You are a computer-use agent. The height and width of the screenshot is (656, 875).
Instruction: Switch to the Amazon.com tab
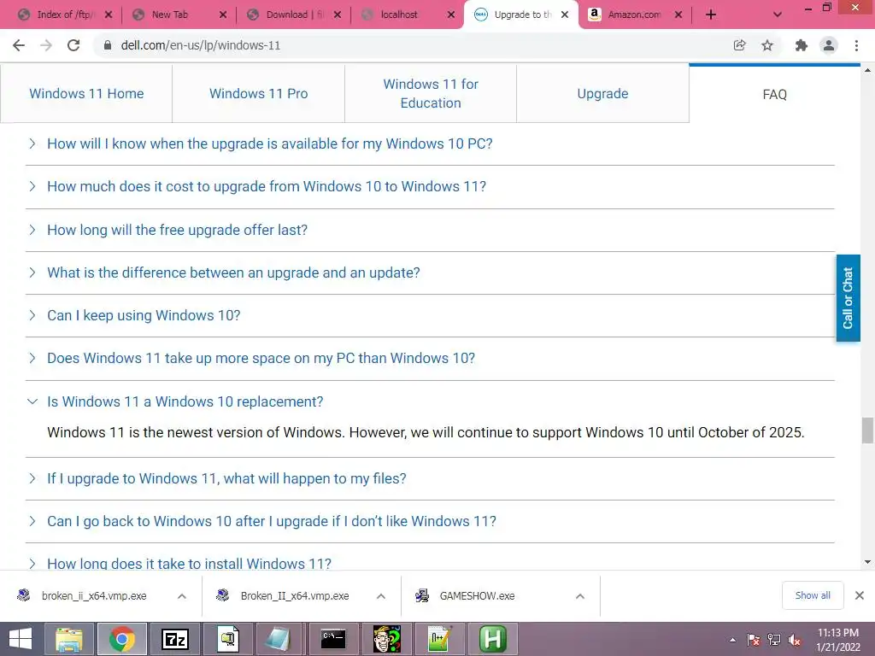(x=635, y=15)
